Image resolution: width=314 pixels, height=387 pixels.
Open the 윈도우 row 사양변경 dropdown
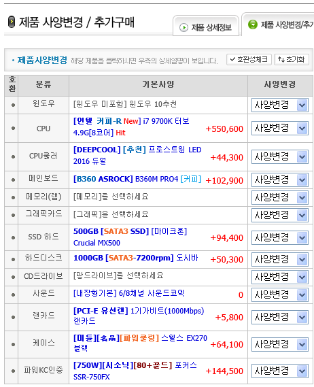click(x=280, y=105)
